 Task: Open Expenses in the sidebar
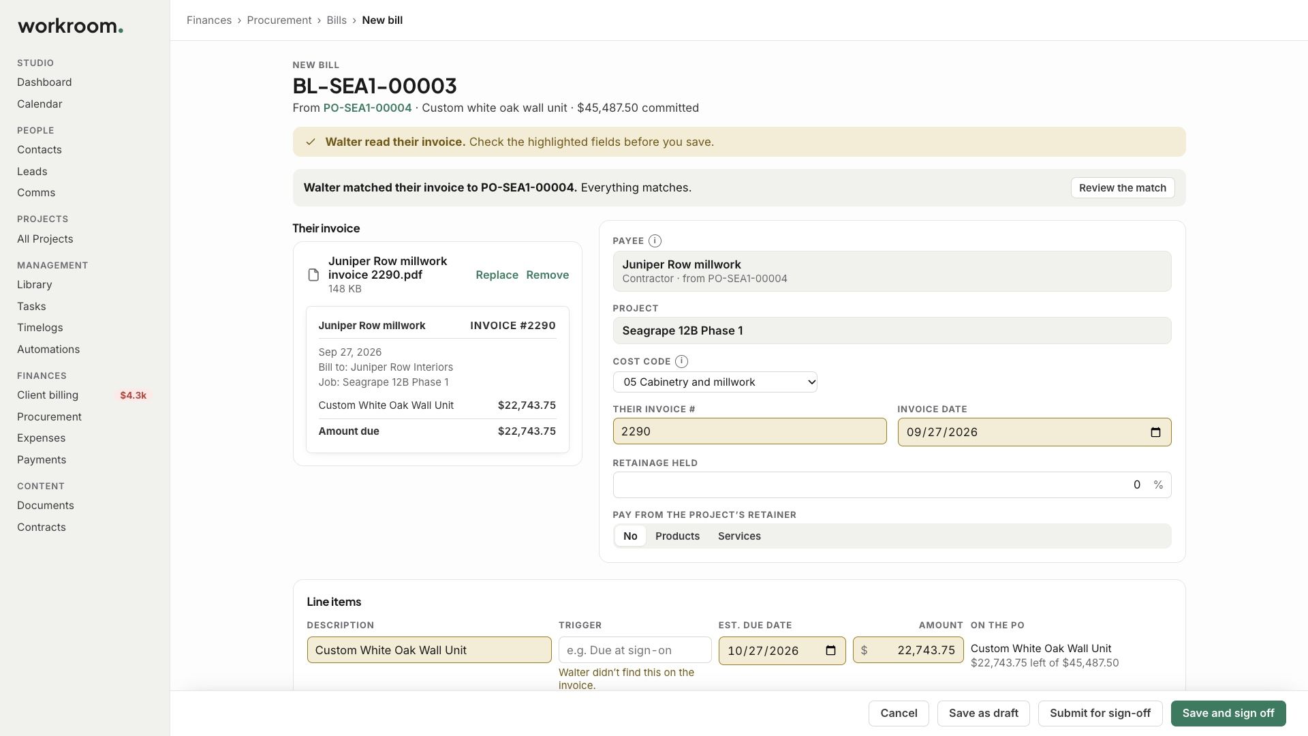pos(41,438)
